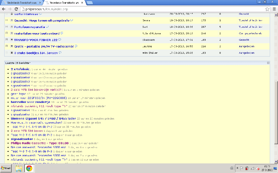The image size is (278, 173).
Task: Reload the forum page
Action: click(16, 9)
